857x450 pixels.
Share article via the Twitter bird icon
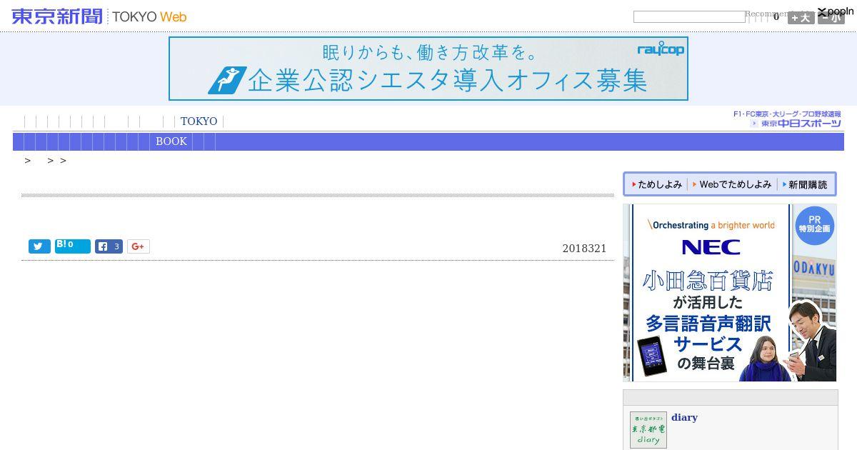click(39, 246)
